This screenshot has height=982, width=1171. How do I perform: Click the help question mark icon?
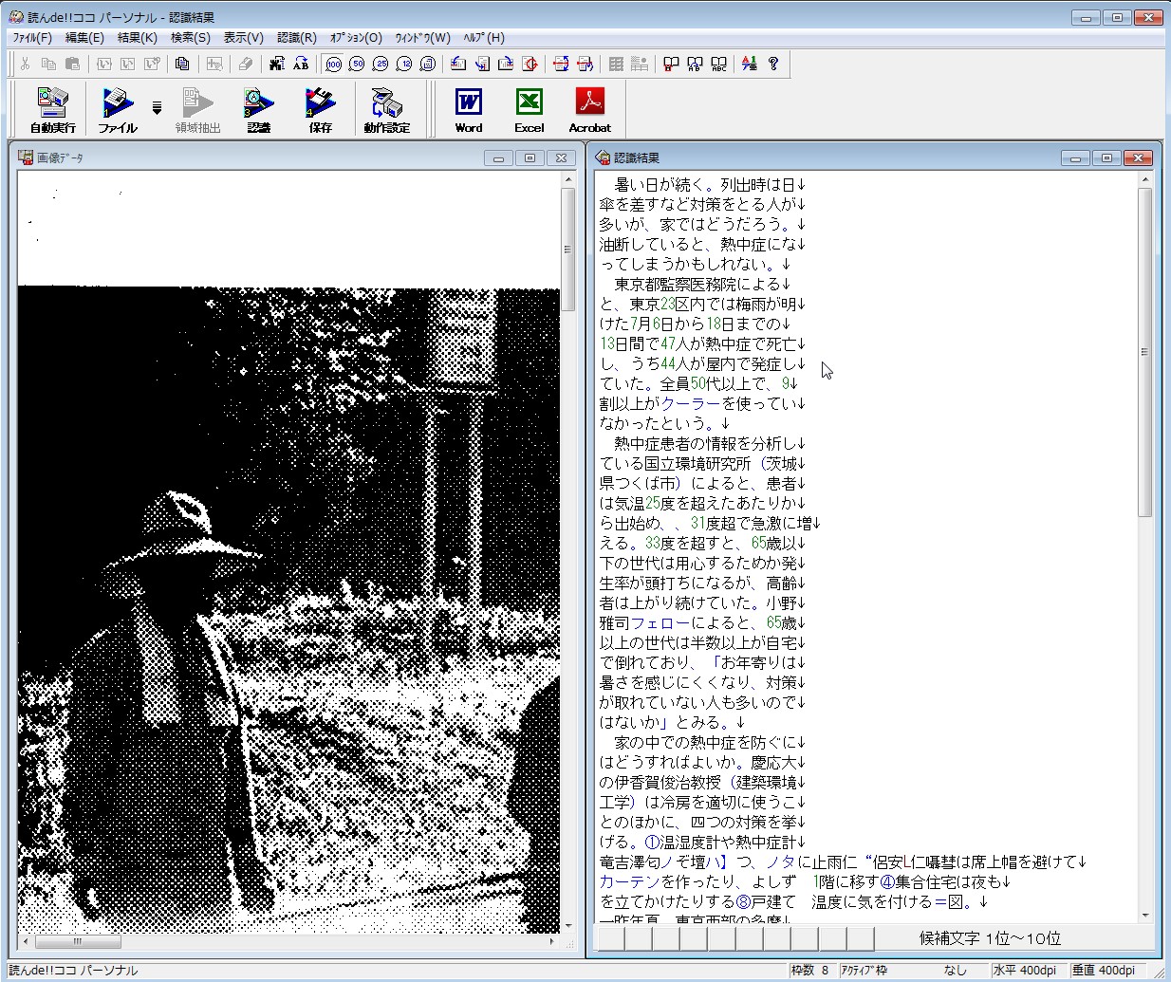coord(773,64)
